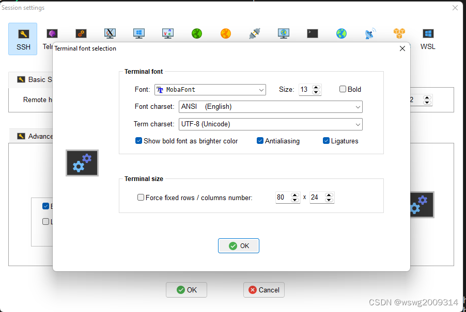The height and width of the screenshot is (312, 466).
Task: Select the WSL session type
Action: tap(428, 32)
